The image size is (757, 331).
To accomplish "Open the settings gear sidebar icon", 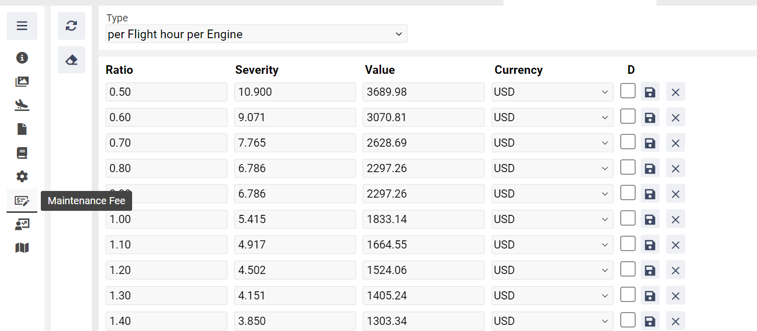I will coord(22,177).
